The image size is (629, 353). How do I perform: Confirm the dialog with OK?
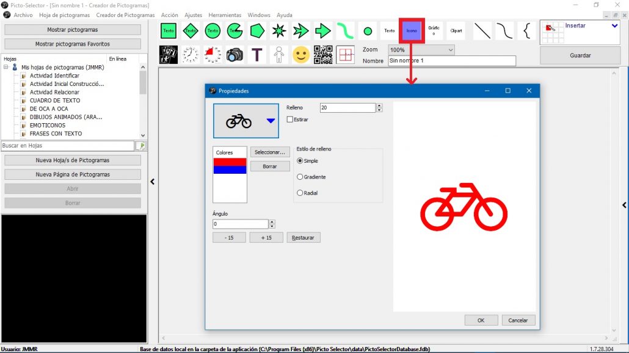point(481,320)
